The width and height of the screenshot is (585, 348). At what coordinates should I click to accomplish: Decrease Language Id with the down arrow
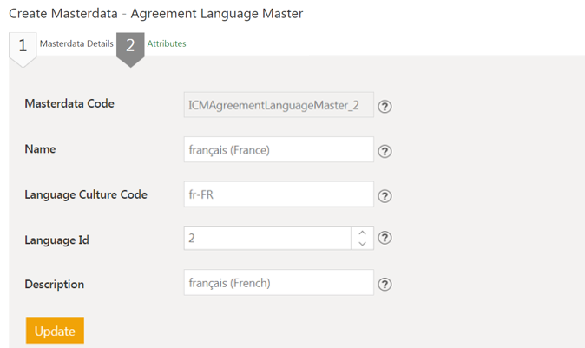(362, 244)
